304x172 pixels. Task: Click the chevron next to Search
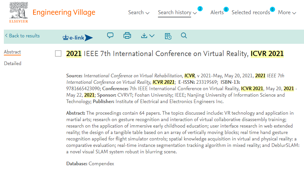pyautogui.click(x=147, y=13)
